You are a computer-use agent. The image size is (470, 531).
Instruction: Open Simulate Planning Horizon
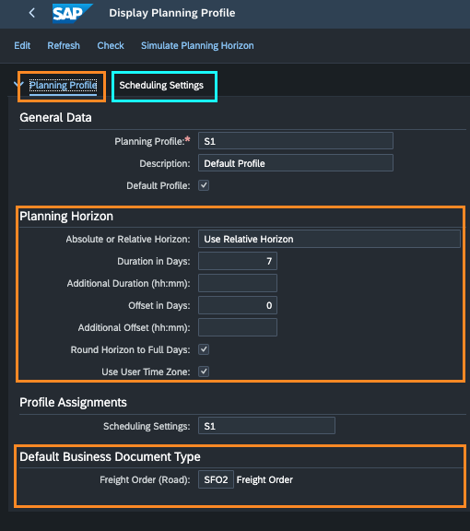(197, 45)
